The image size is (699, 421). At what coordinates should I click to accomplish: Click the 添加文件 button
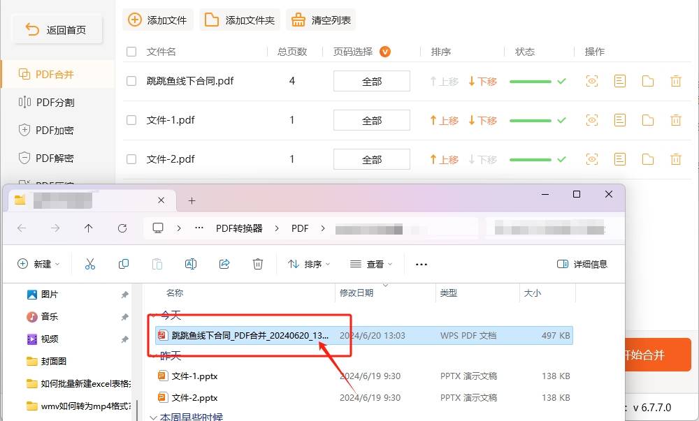[x=158, y=20]
